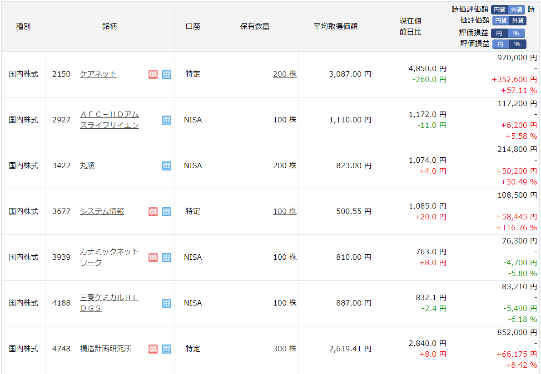
Task: Click the 口座 column header
Action: (x=193, y=26)
